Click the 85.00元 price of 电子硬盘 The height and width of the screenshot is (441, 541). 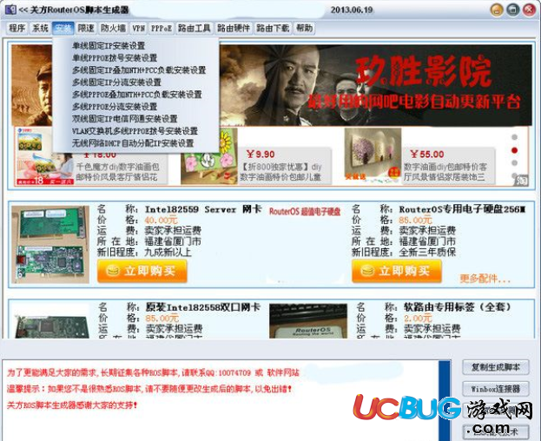[415, 220]
